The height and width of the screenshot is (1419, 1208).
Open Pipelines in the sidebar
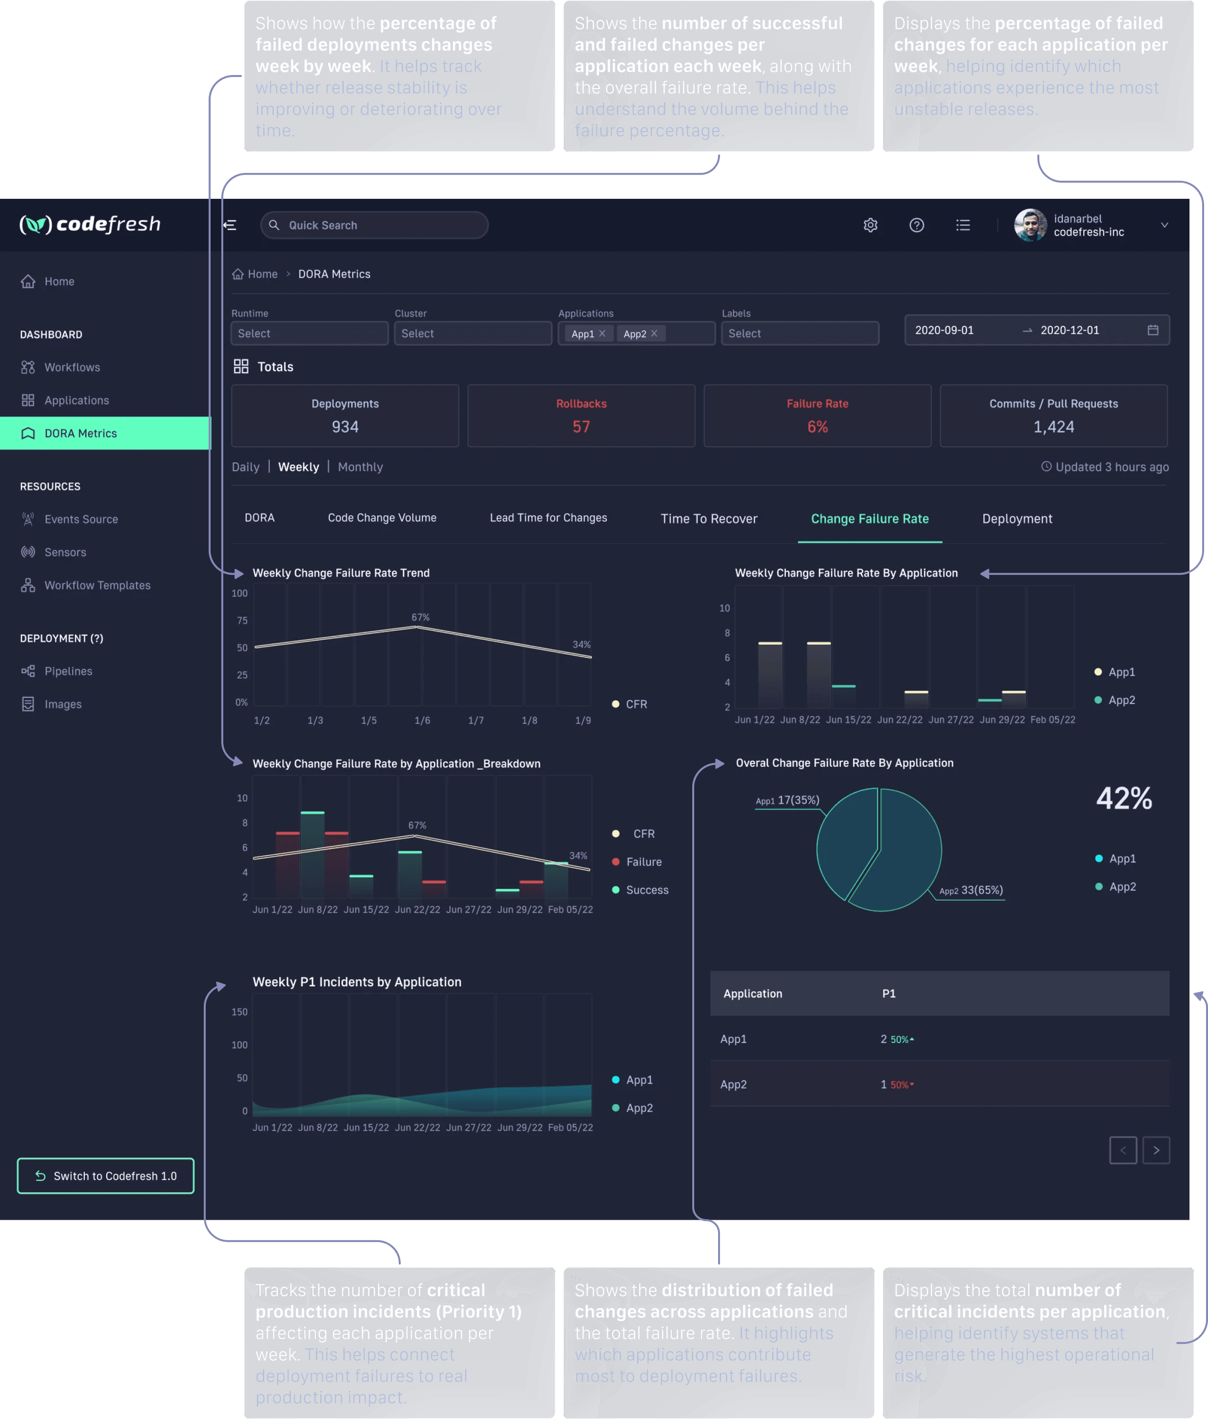point(68,671)
